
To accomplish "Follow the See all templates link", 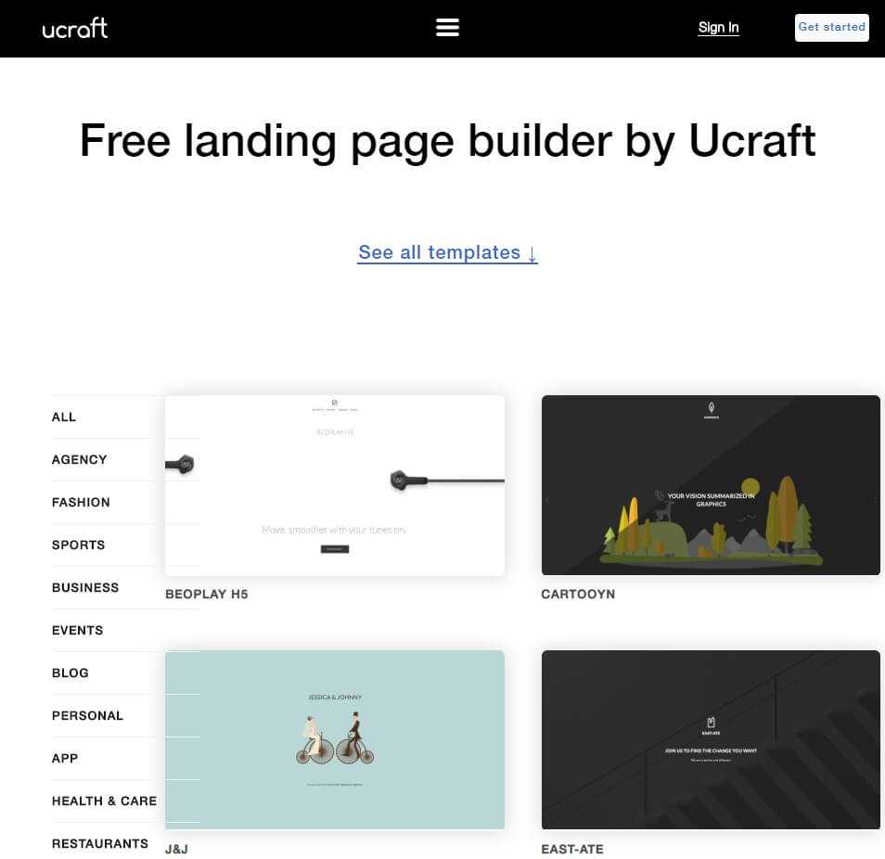I will (447, 252).
